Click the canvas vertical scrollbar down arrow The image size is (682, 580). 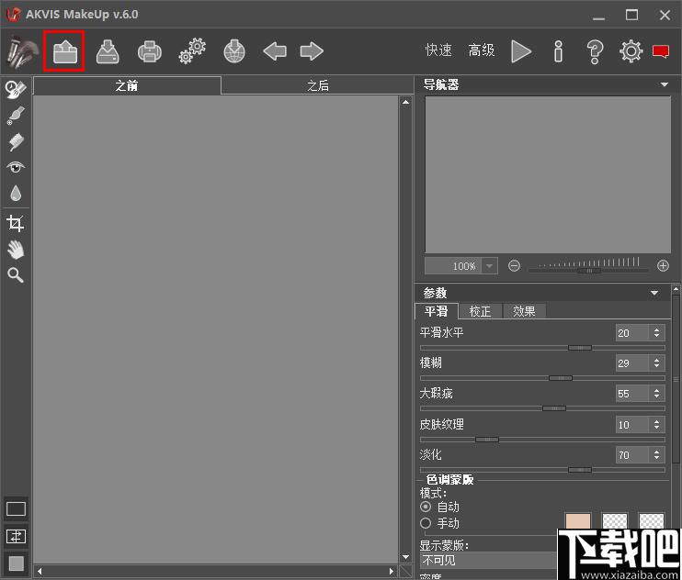click(405, 557)
